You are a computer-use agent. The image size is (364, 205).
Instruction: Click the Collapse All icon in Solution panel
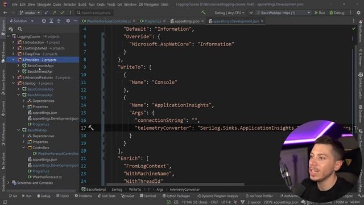59,21
